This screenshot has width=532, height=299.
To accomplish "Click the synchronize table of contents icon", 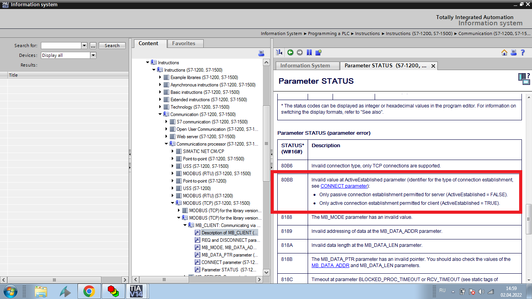I will pos(279,53).
